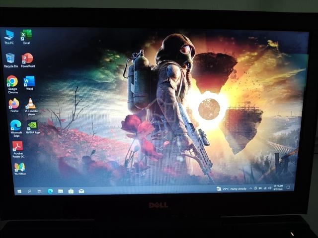Open Task View on the taskbar

39,191
